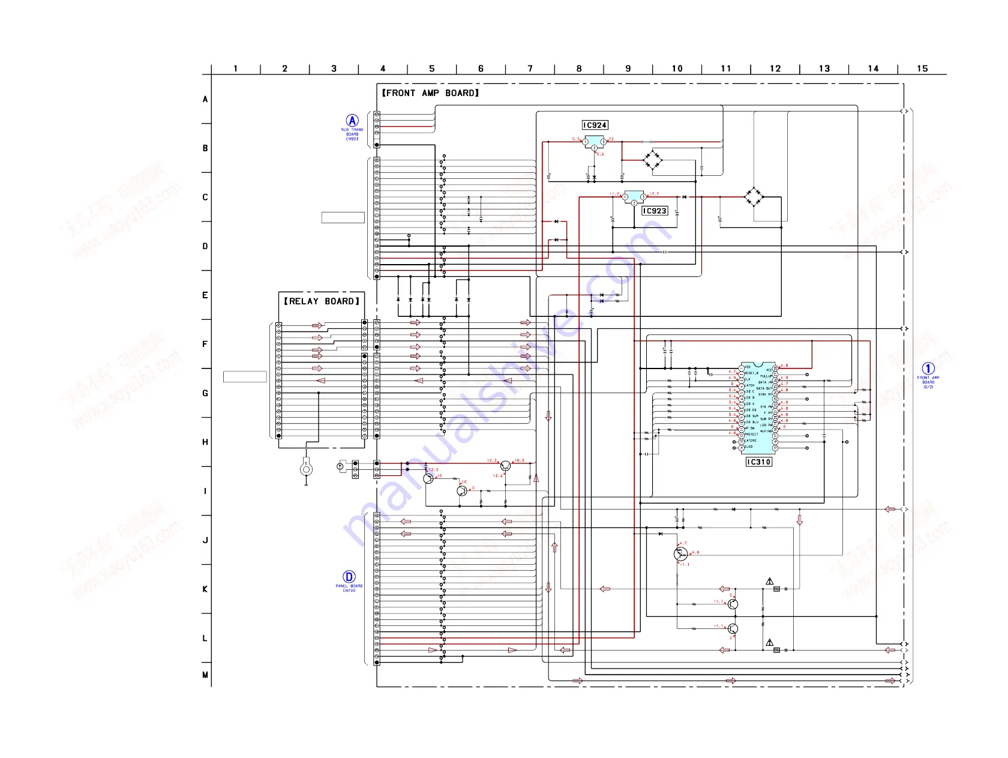This screenshot has width=1008, height=758.
Task: Click the blue circled A connector marker
Action: (352, 121)
